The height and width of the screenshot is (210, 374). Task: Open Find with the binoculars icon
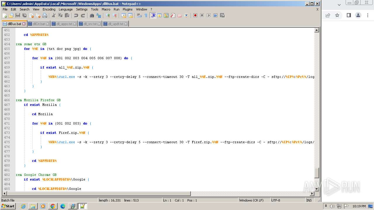[x=92, y=15]
